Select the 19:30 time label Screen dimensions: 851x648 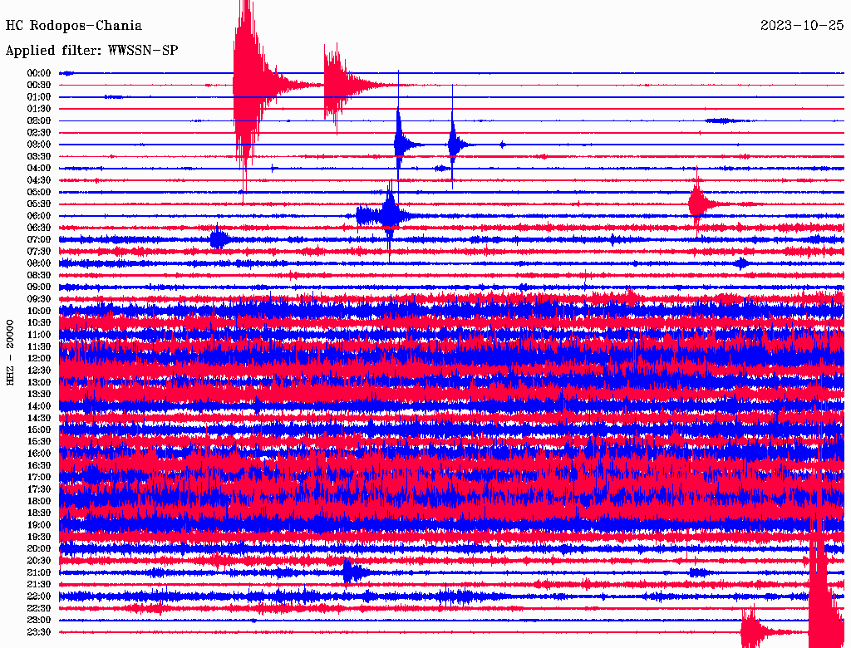39,537
